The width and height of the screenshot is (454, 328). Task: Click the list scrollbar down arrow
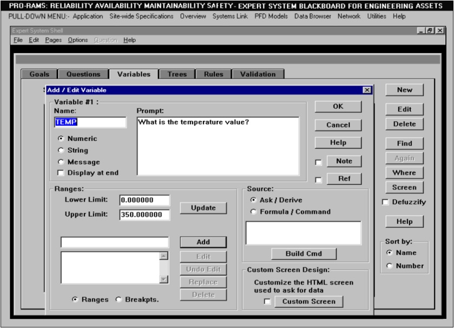(x=163, y=279)
